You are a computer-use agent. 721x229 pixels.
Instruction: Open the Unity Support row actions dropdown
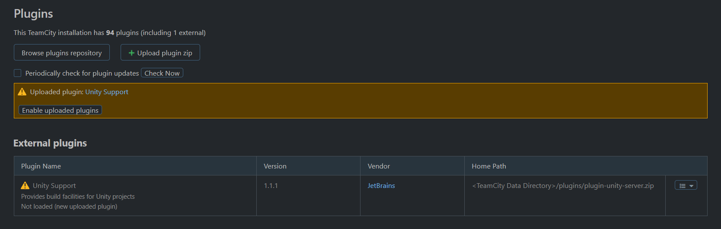pos(686,185)
